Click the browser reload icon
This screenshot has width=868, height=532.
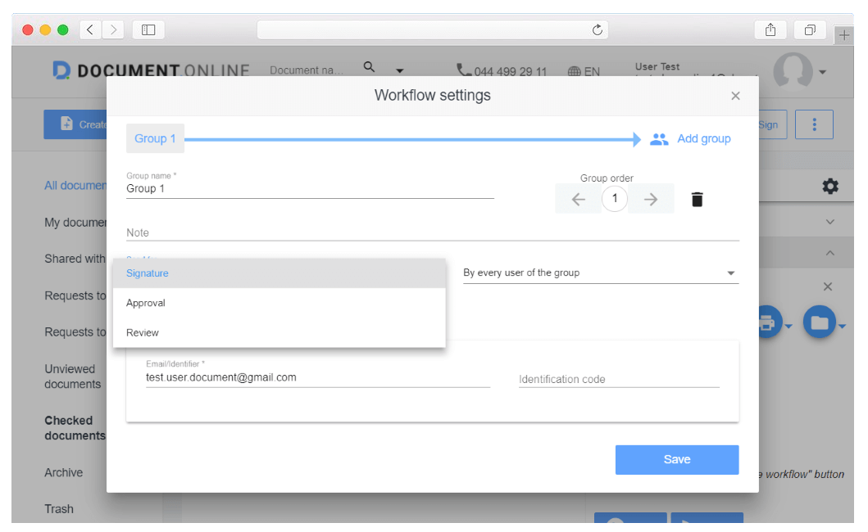[x=598, y=30]
